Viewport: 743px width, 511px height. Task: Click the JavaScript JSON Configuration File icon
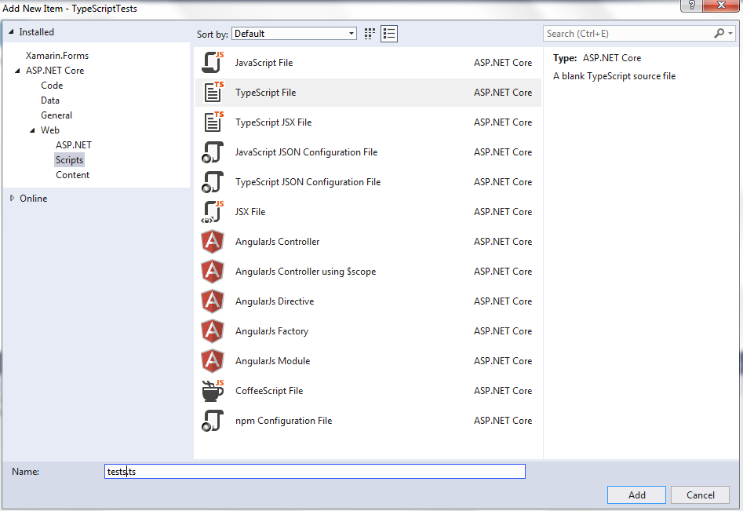[213, 152]
